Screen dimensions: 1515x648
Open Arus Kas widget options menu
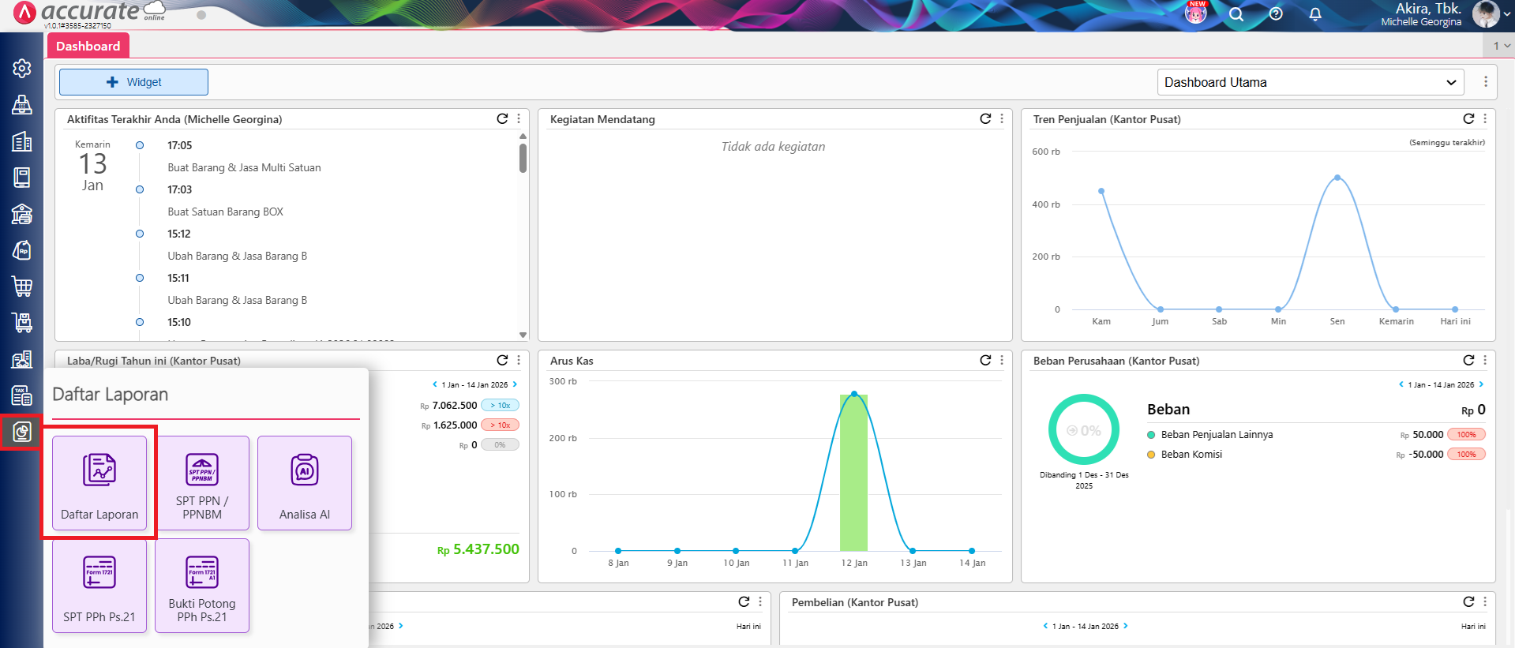(x=1002, y=360)
